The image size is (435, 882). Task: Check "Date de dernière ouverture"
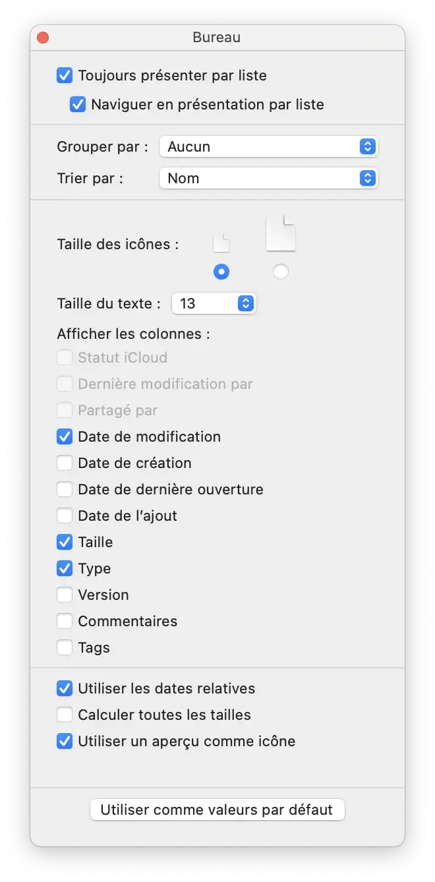(65, 489)
